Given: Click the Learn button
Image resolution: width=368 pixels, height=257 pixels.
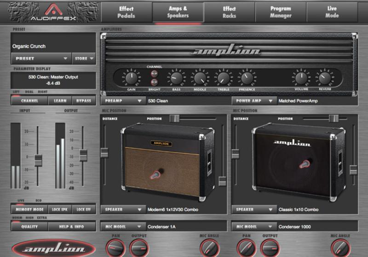Looking at the screenshot, I should [x=60, y=101].
